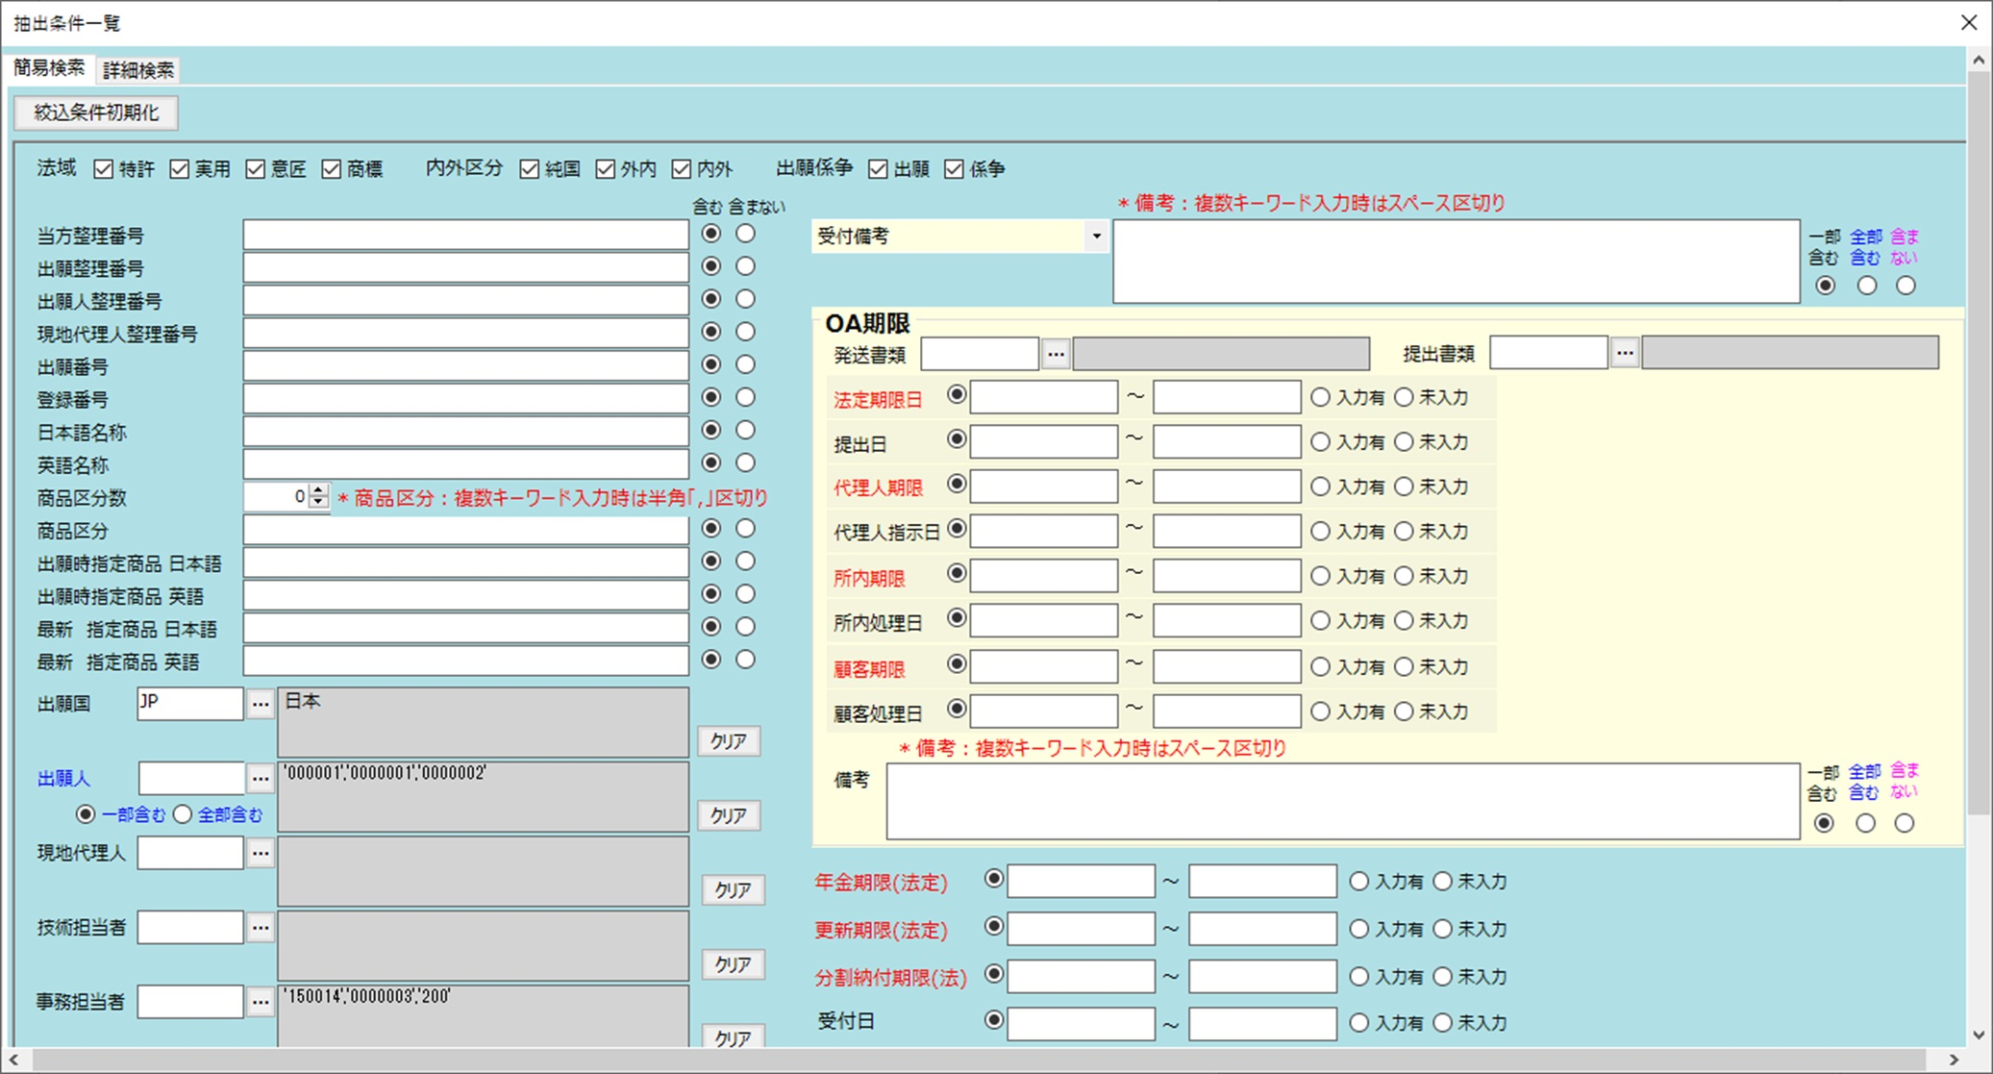Click the 受付備考 text area
The image size is (1993, 1074).
(x=1457, y=262)
